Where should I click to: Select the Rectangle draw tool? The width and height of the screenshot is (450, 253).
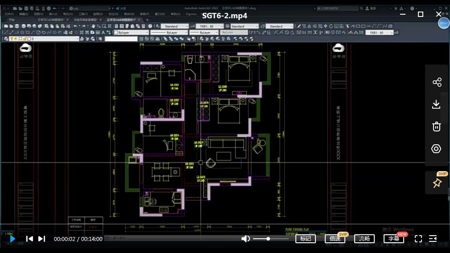pyautogui.click(x=28, y=33)
